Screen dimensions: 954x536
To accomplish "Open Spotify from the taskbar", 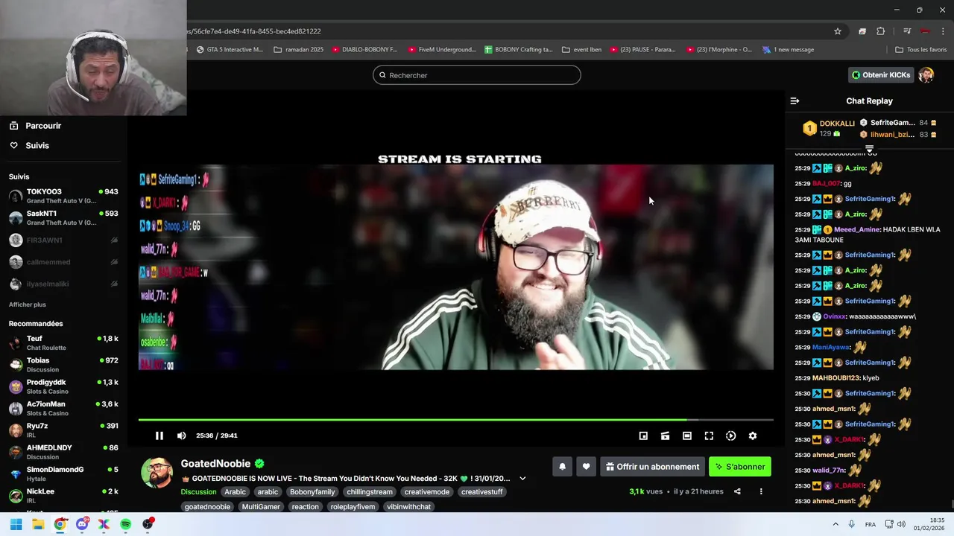I will pyautogui.click(x=126, y=525).
